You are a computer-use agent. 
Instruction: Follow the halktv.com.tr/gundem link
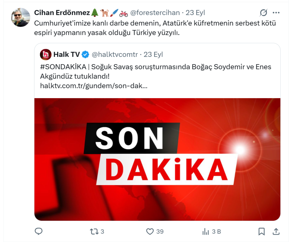(x=94, y=86)
